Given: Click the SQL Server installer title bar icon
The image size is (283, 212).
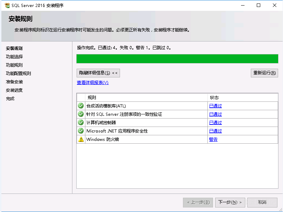Looking at the screenshot, I should (x=7, y=5).
